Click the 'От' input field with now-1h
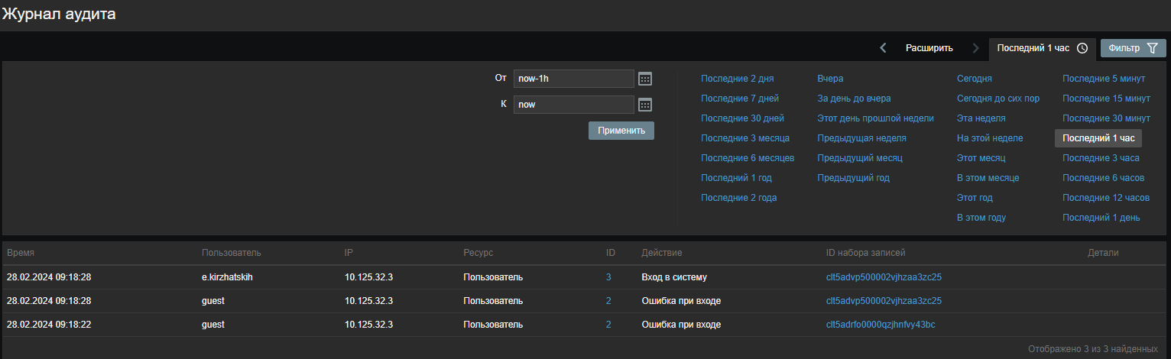Image resolution: width=1171 pixels, height=359 pixels. click(573, 79)
